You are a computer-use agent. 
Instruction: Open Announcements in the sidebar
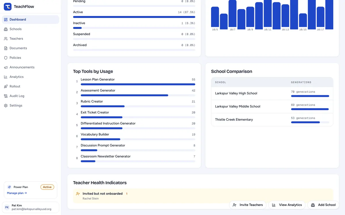coord(30,67)
